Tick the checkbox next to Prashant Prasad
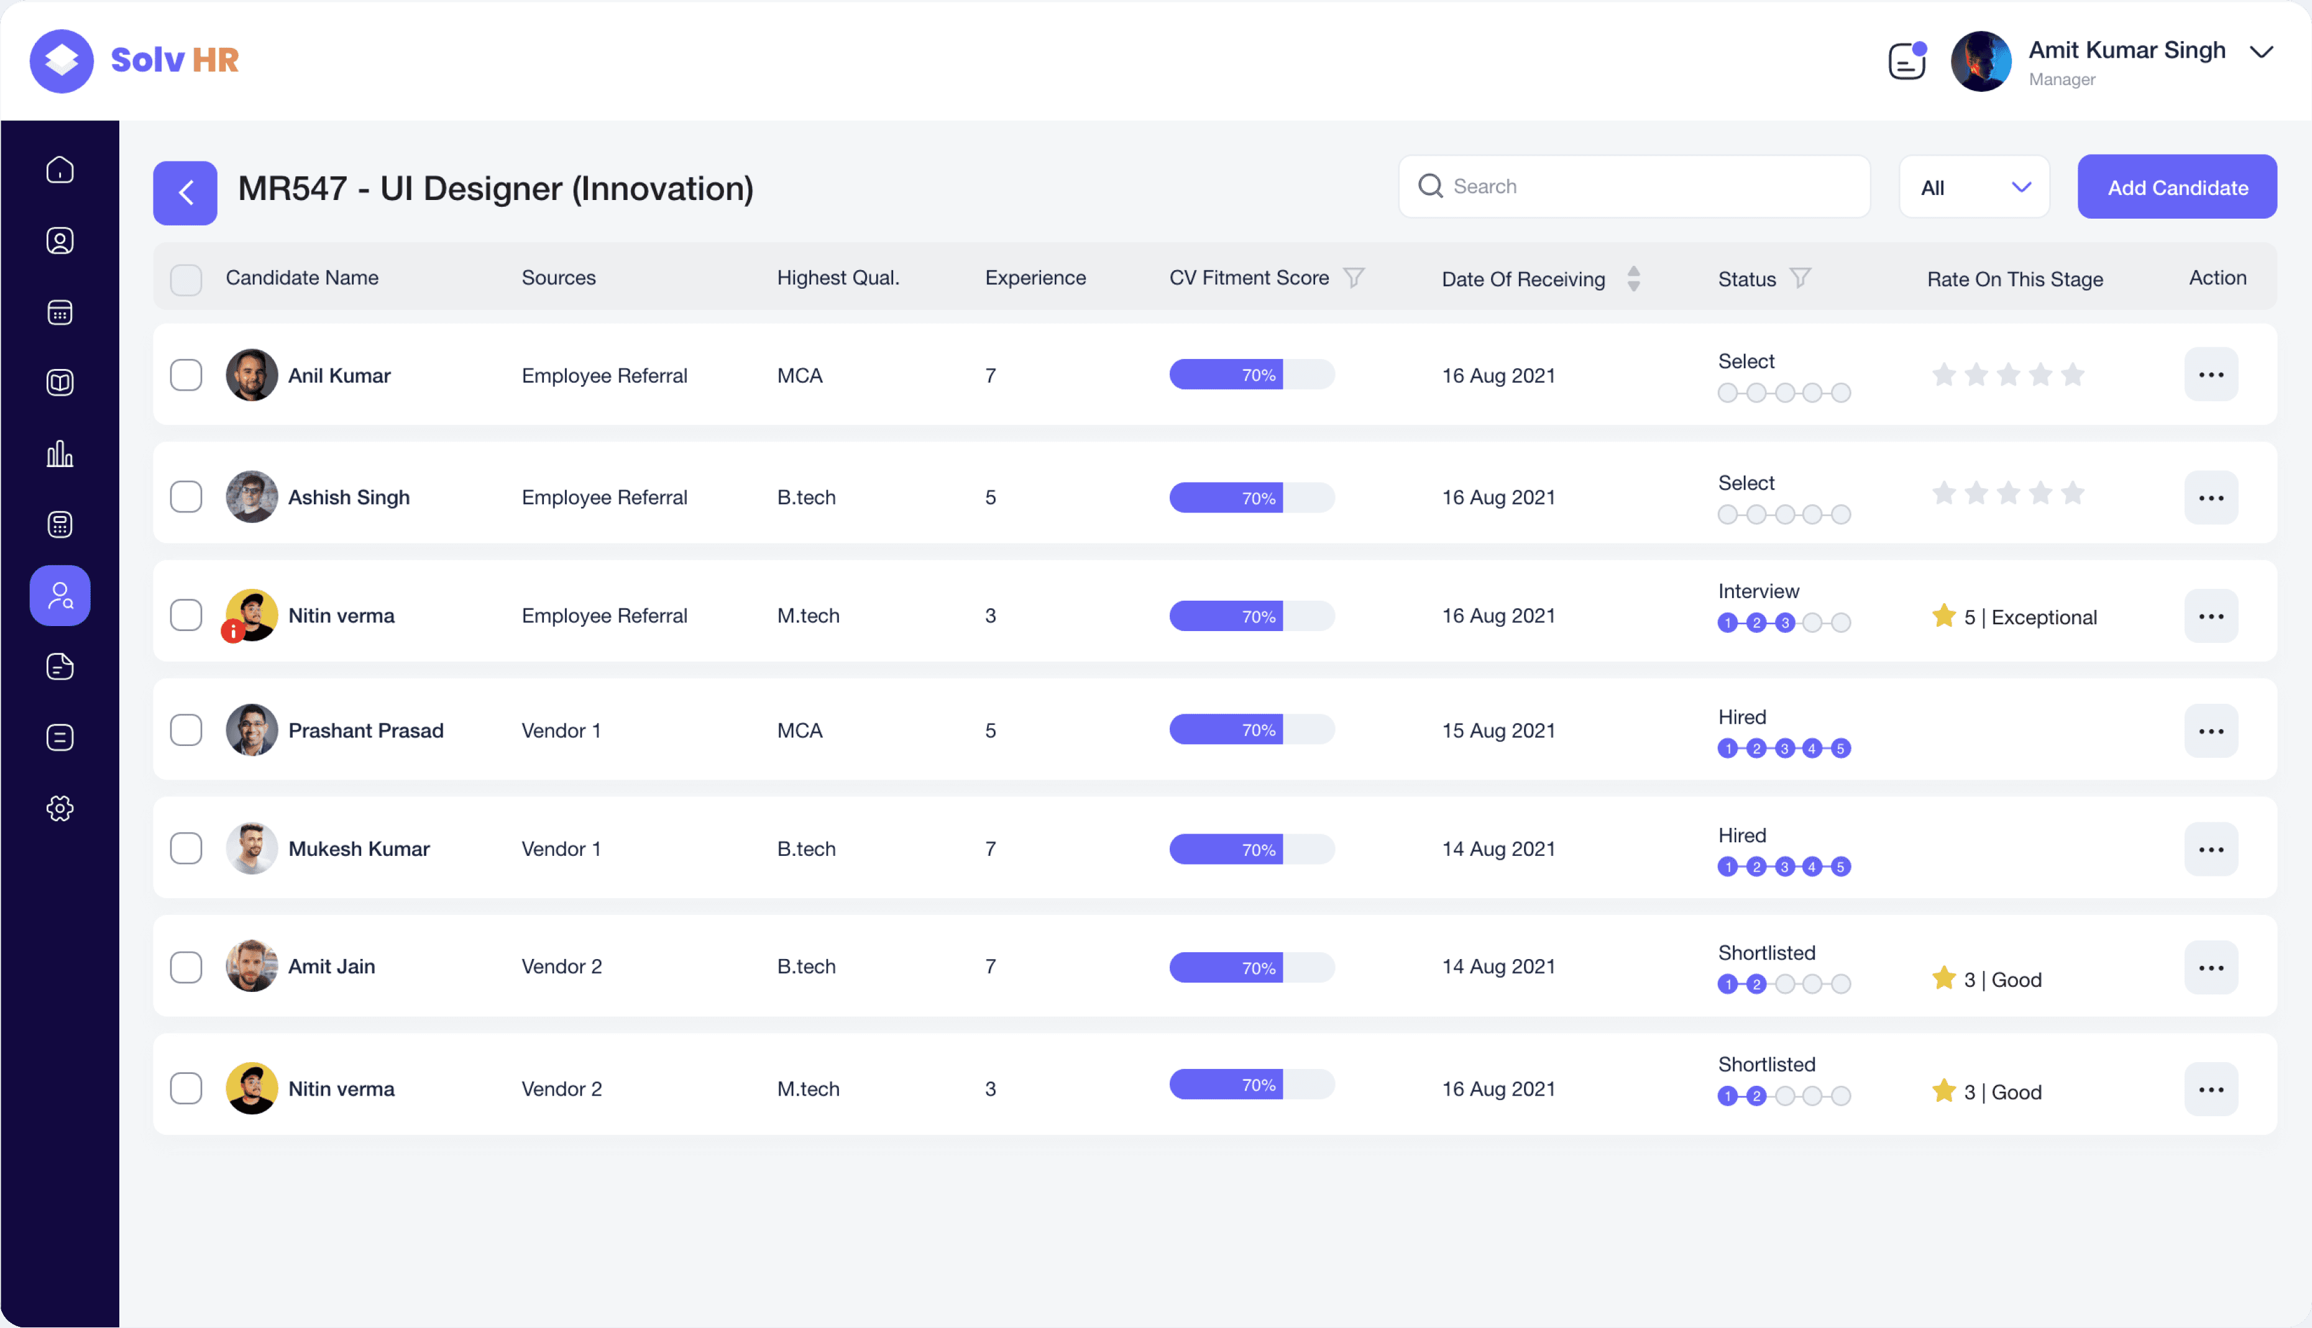 (x=186, y=730)
